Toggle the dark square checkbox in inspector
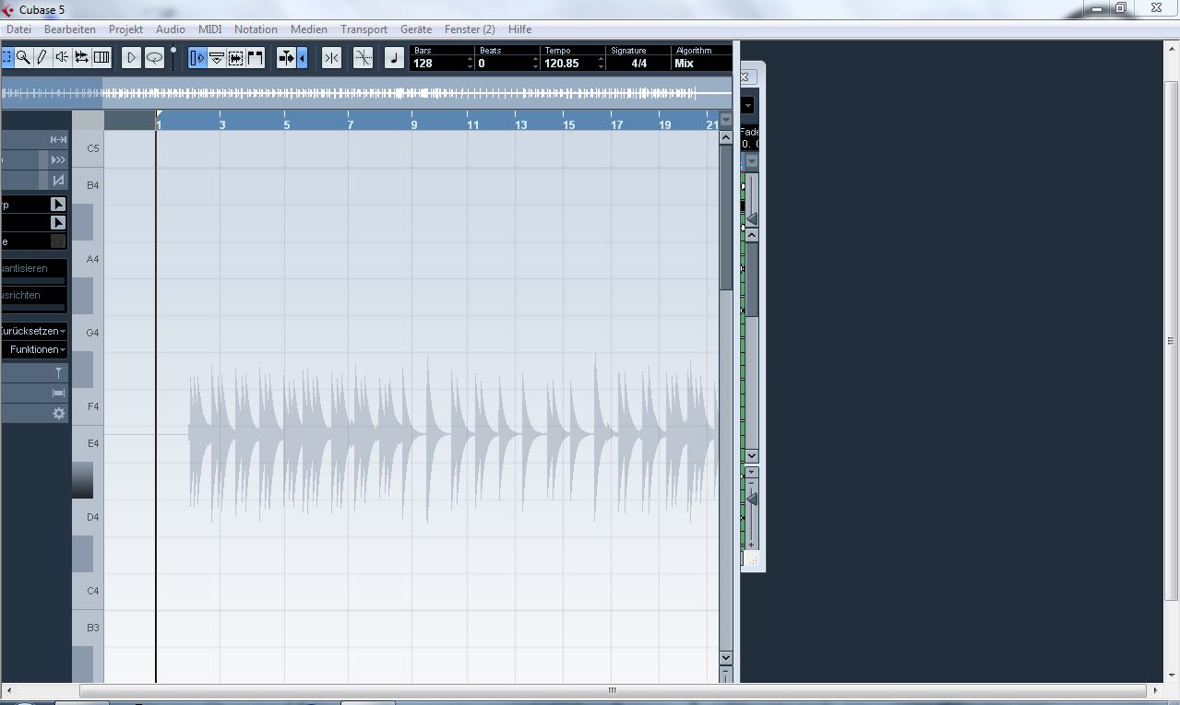This screenshot has height=705, width=1180. pos(58,241)
